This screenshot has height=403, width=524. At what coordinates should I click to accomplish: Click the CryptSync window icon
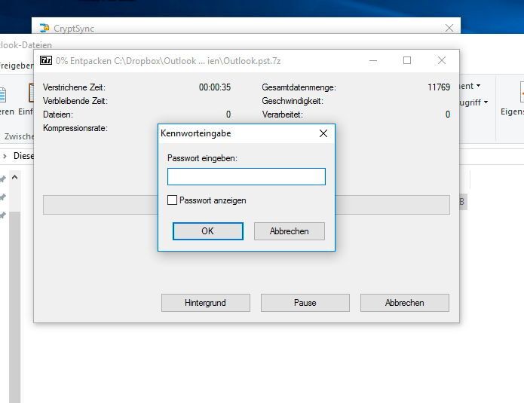tap(44, 28)
